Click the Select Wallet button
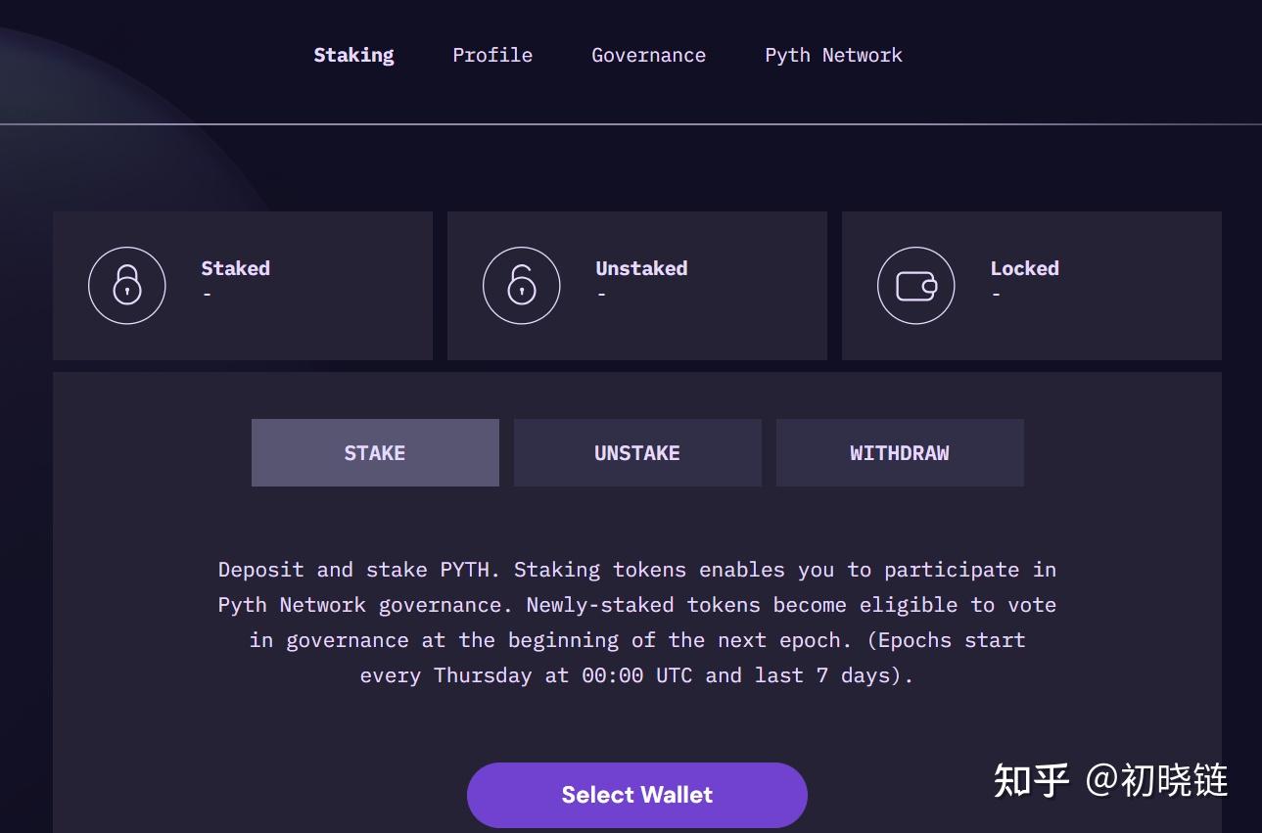The width and height of the screenshot is (1262, 833). click(x=637, y=795)
